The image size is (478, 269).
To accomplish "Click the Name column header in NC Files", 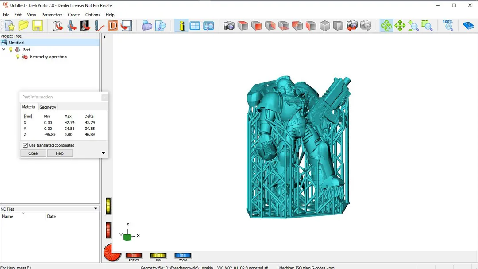I will [x=23, y=216].
